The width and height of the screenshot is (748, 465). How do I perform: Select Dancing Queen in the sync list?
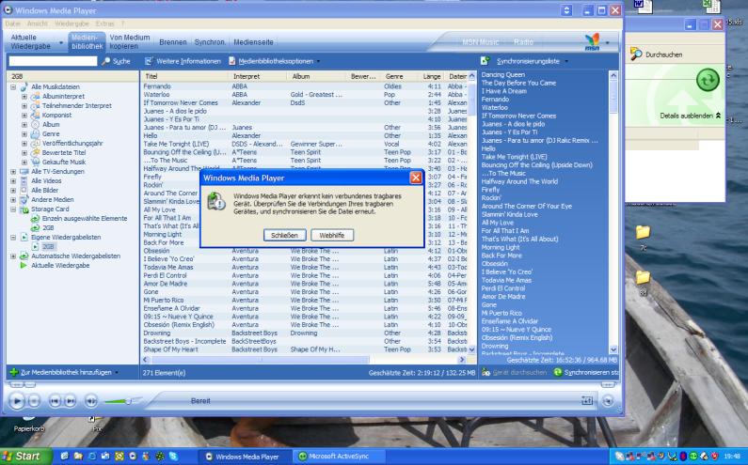tap(502, 75)
